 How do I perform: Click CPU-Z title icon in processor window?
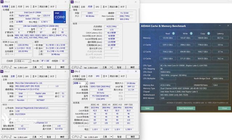coord(2,2)
